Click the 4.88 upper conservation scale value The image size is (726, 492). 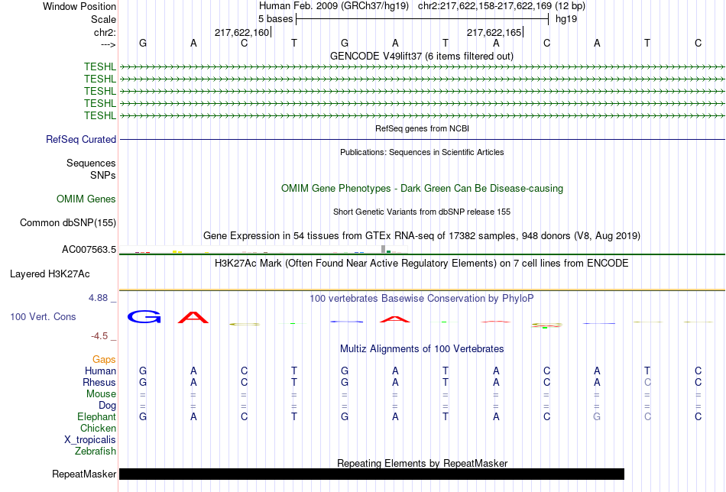98,298
